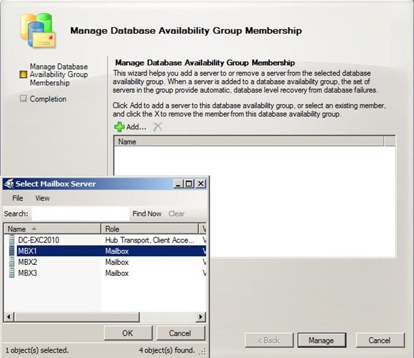Maximize the Select Mailbox Server dialog
The image size is (414, 358).
click(189, 184)
